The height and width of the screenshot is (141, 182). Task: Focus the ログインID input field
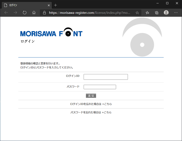pyautogui.click(x=106, y=77)
